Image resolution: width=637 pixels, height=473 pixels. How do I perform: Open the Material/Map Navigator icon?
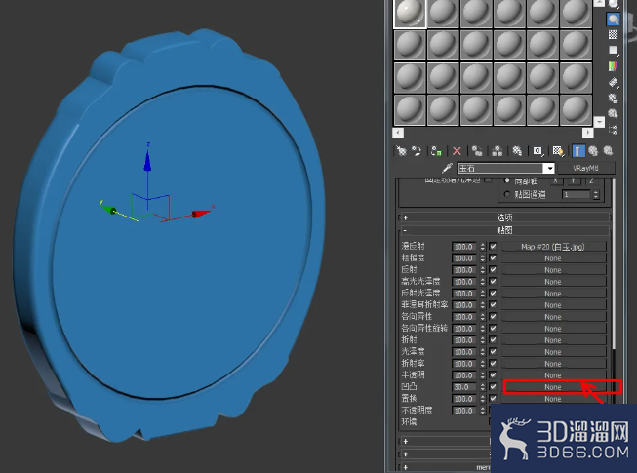coord(613,130)
